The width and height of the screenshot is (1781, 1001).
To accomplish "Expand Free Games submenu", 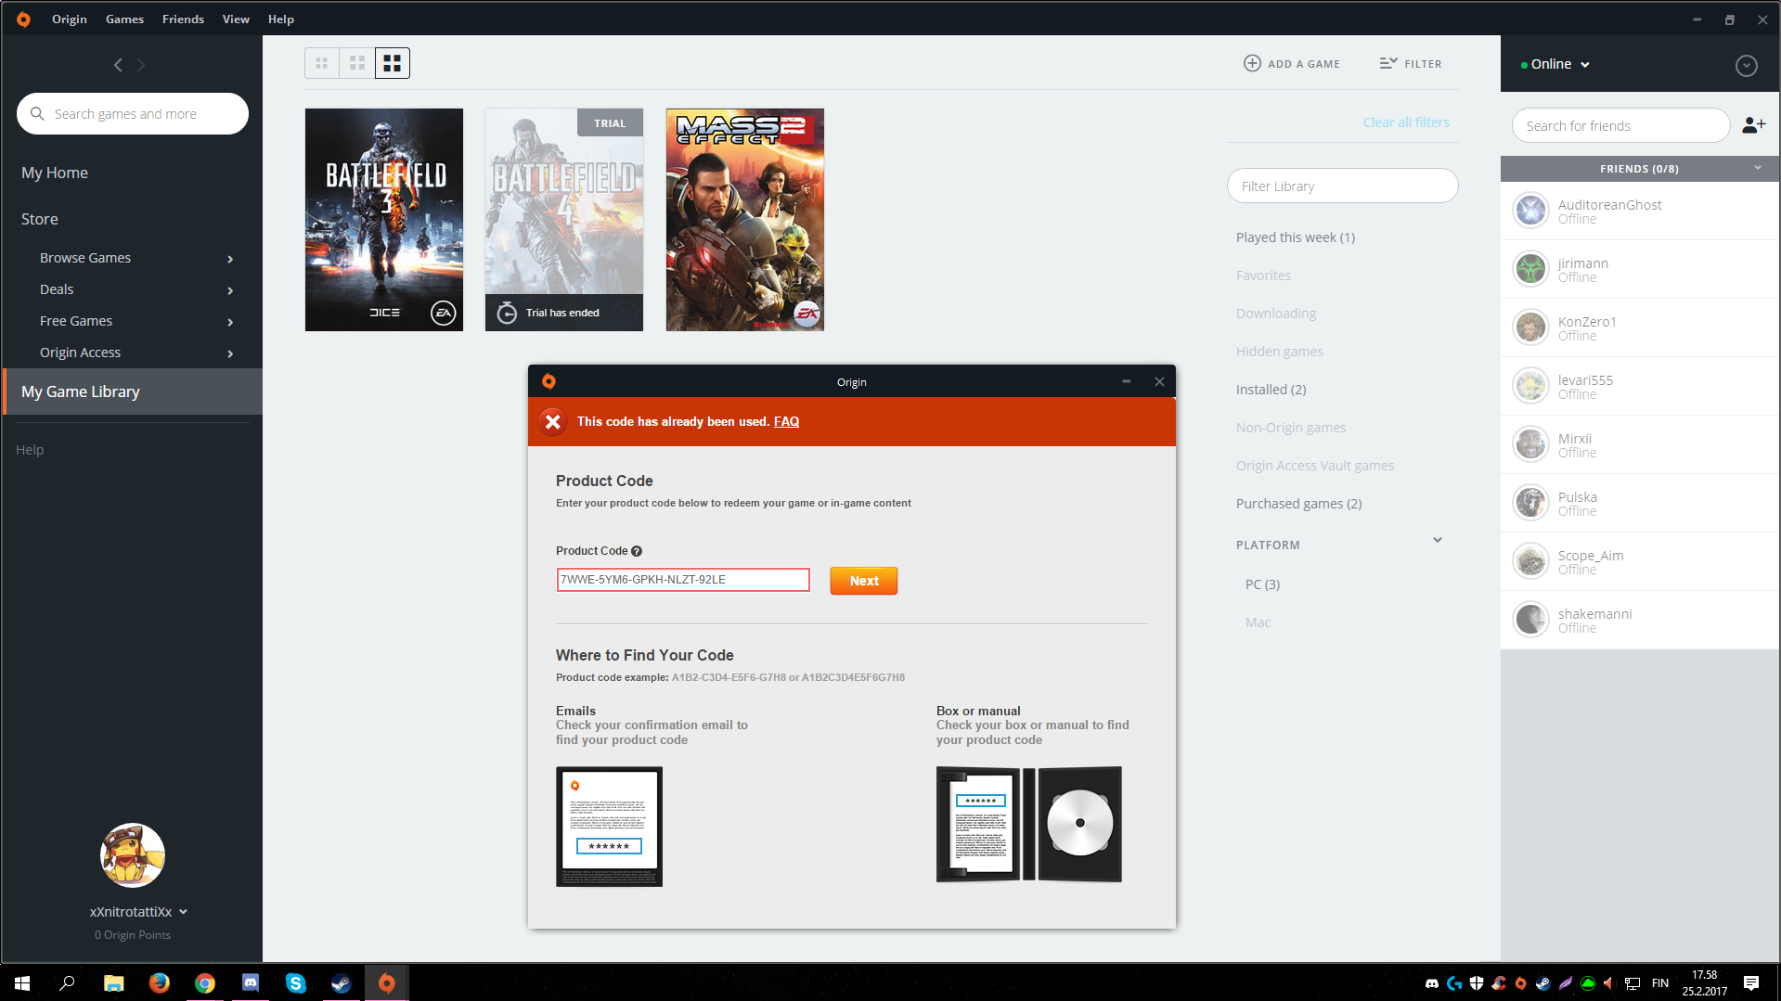I will 230,322.
